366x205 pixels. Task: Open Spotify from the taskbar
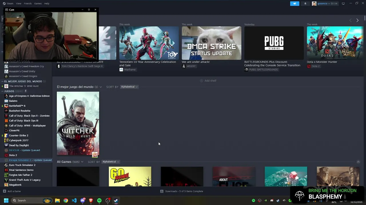click(99, 200)
